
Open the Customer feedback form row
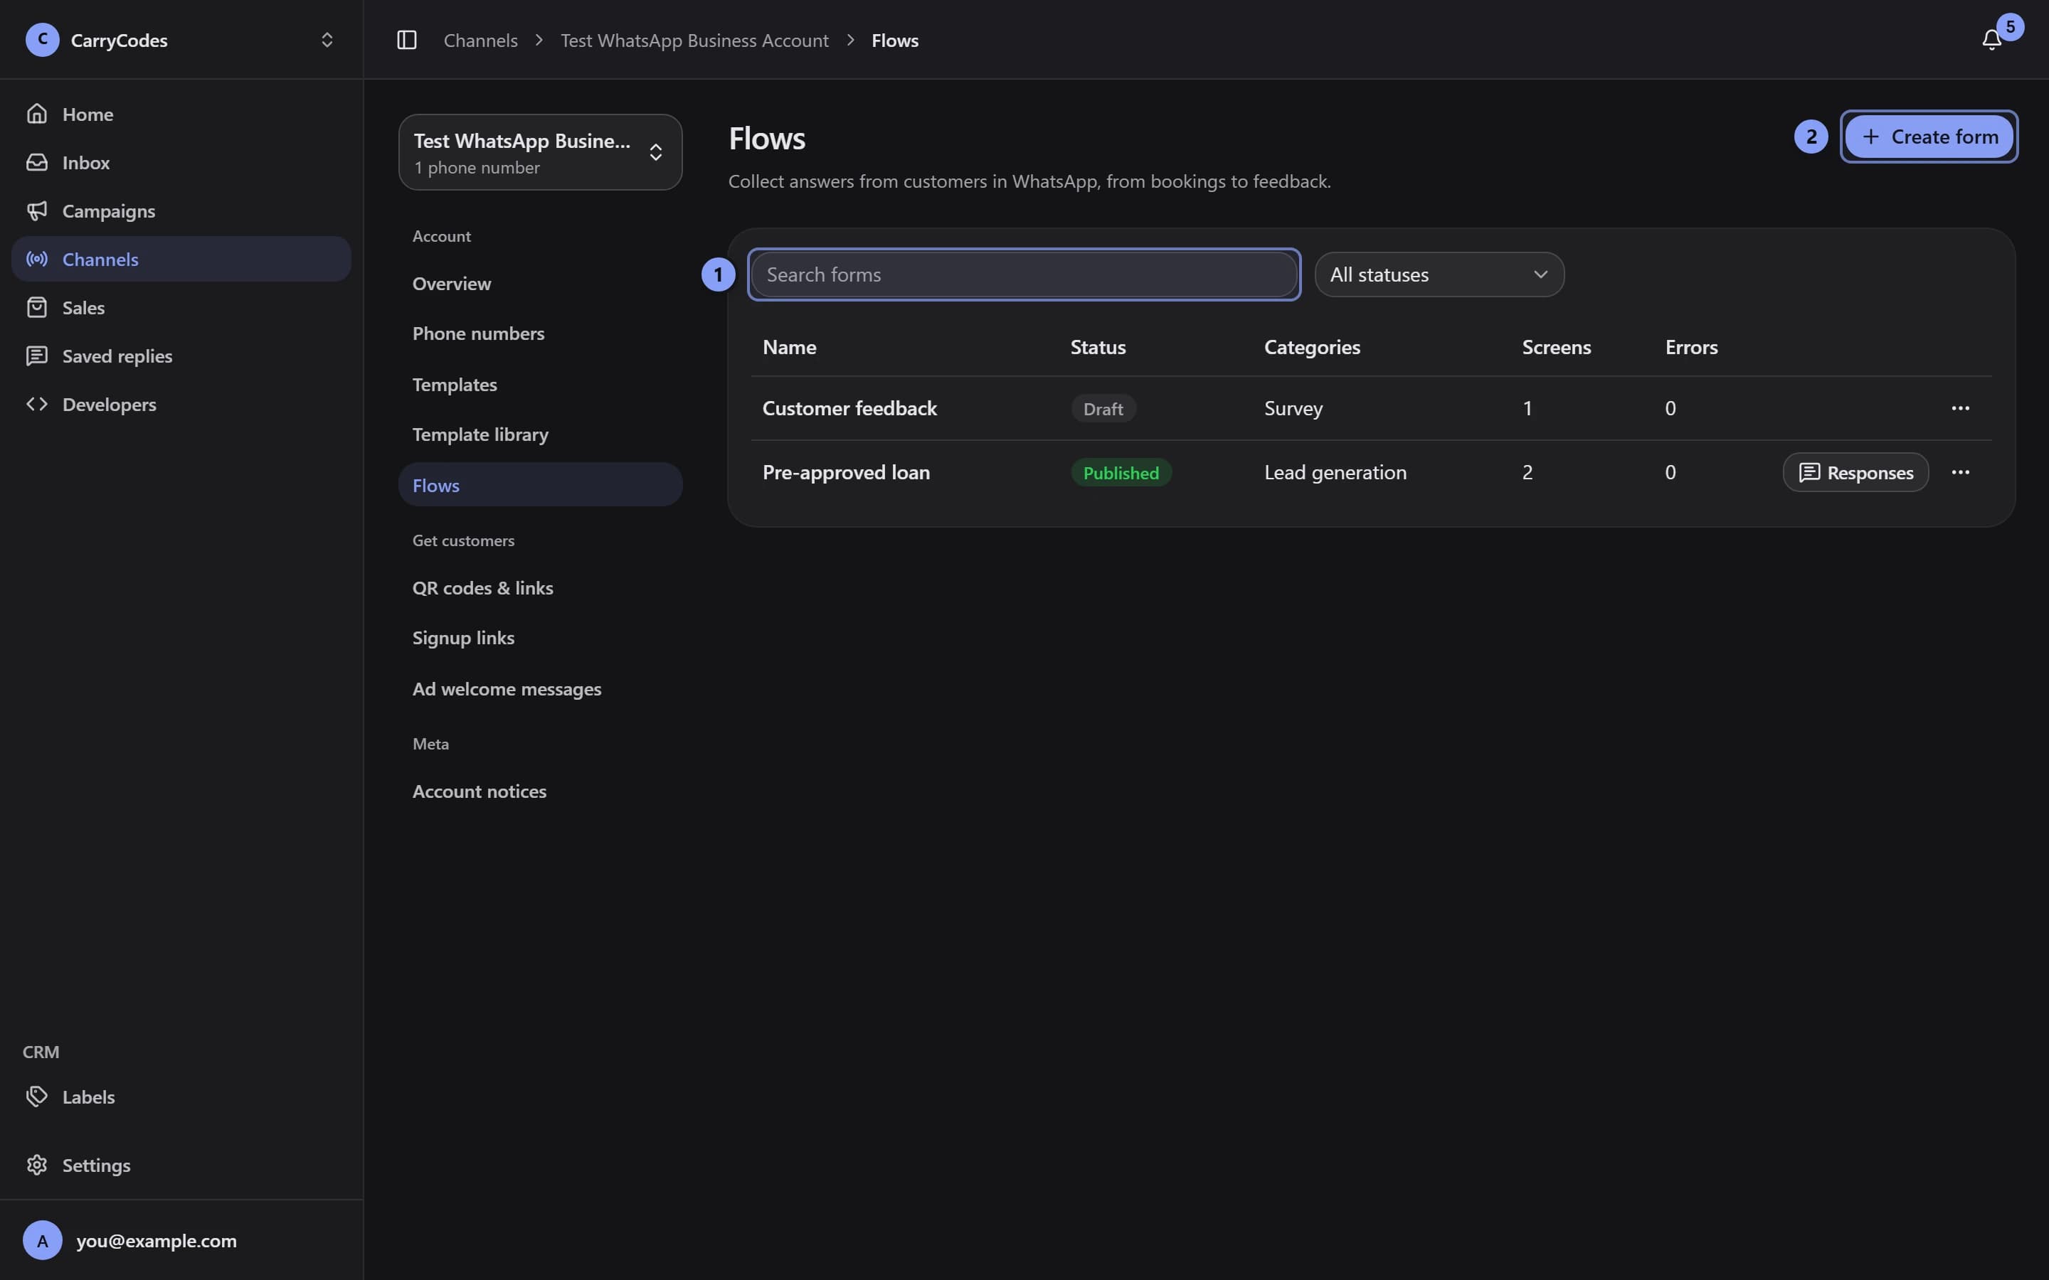tap(1371, 408)
